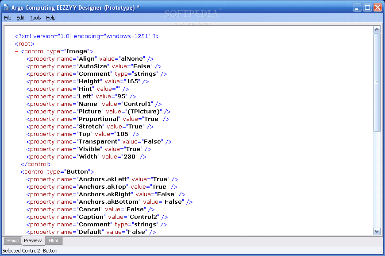Click the Align alNone property line
This screenshot has height=256, width=385.
pyautogui.click(x=90, y=59)
